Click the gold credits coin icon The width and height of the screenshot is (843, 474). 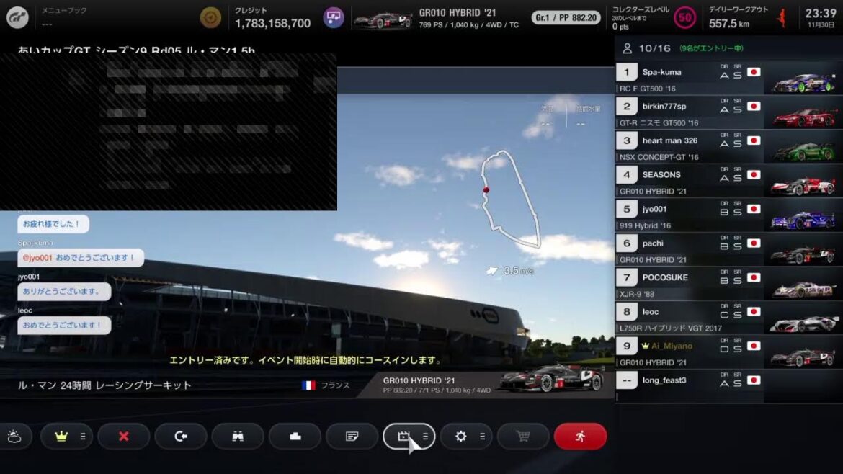click(210, 18)
